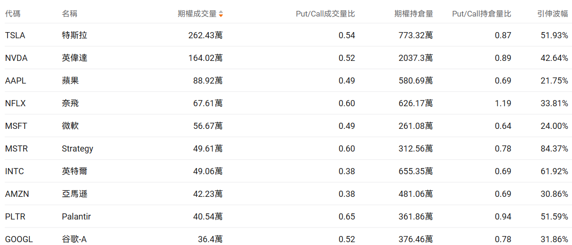Open the 英偉達 stock name link

pyautogui.click(x=75, y=58)
